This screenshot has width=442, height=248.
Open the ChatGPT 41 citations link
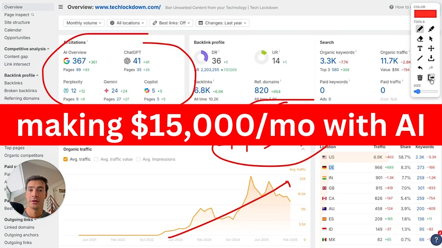click(x=137, y=61)
